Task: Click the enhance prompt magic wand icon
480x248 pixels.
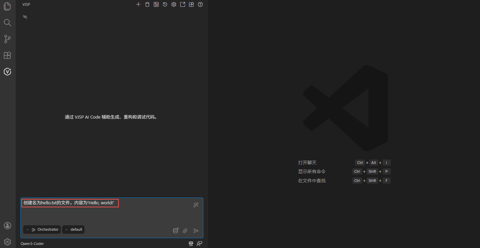Action: pyautogui.click(x=196, y=205)
